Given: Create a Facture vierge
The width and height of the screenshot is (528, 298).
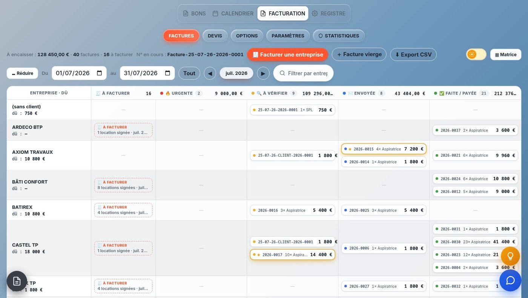Looking at the screenshot, I should [359, 54].
